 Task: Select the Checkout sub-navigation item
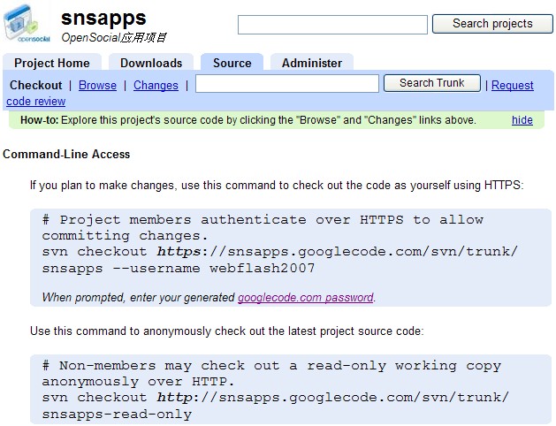[x=36, y=85]
